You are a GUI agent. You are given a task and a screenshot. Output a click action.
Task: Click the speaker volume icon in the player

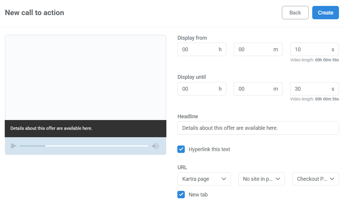155,146
